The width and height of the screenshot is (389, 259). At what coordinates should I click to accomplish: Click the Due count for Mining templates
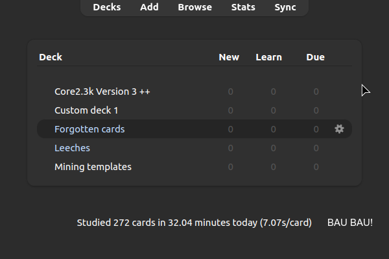[x=316, y=167]
